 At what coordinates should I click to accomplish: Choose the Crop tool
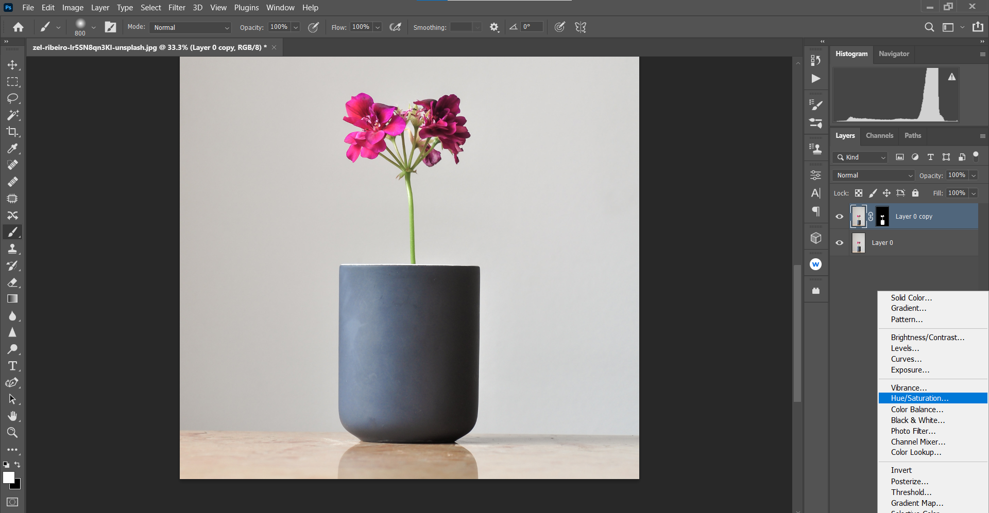[x=12, y=132]
